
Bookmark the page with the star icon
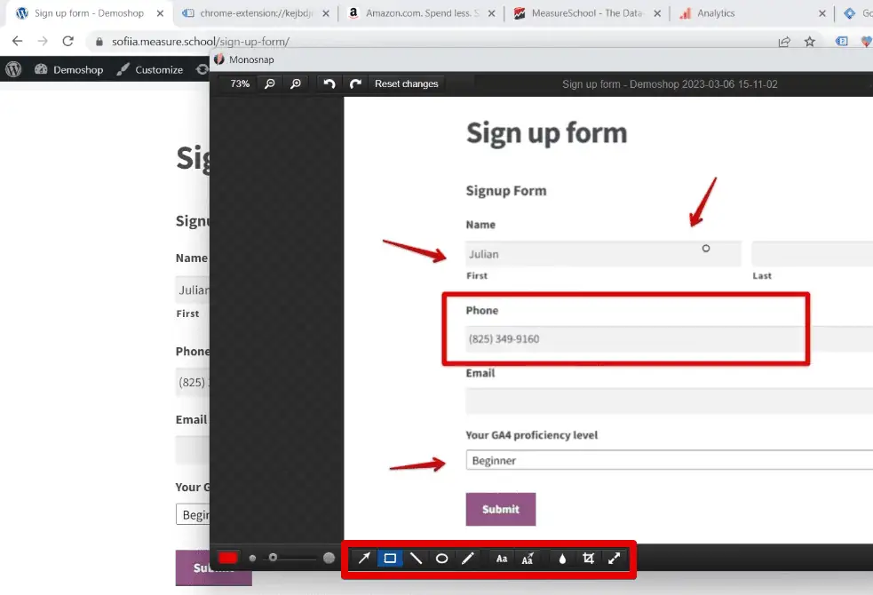[x=810, y=41]
